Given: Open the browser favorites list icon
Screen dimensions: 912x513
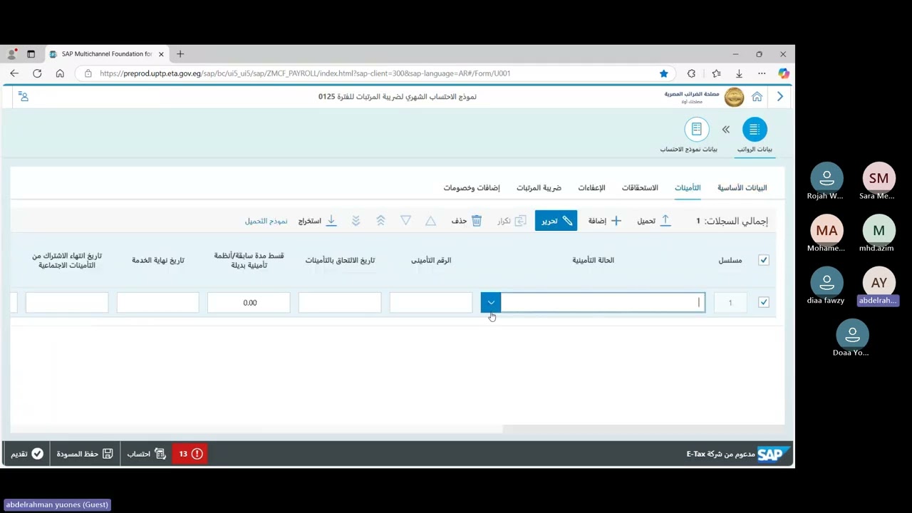Looking at the screenshot, I should 716,73.
